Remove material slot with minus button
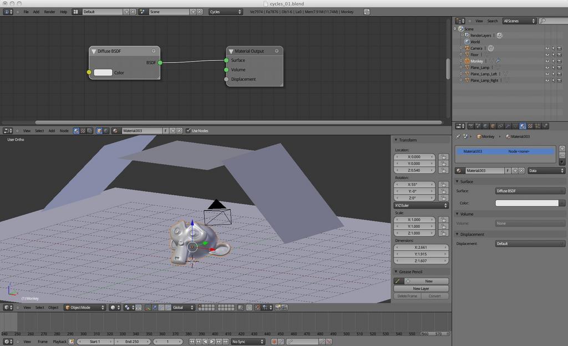Viewport: 568px width, 346px height. coord(562,156)
